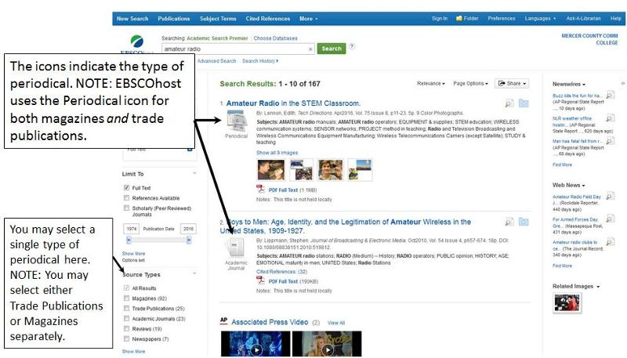
Task: Expand the More menu in the top bar
Action: coord(308,18)
